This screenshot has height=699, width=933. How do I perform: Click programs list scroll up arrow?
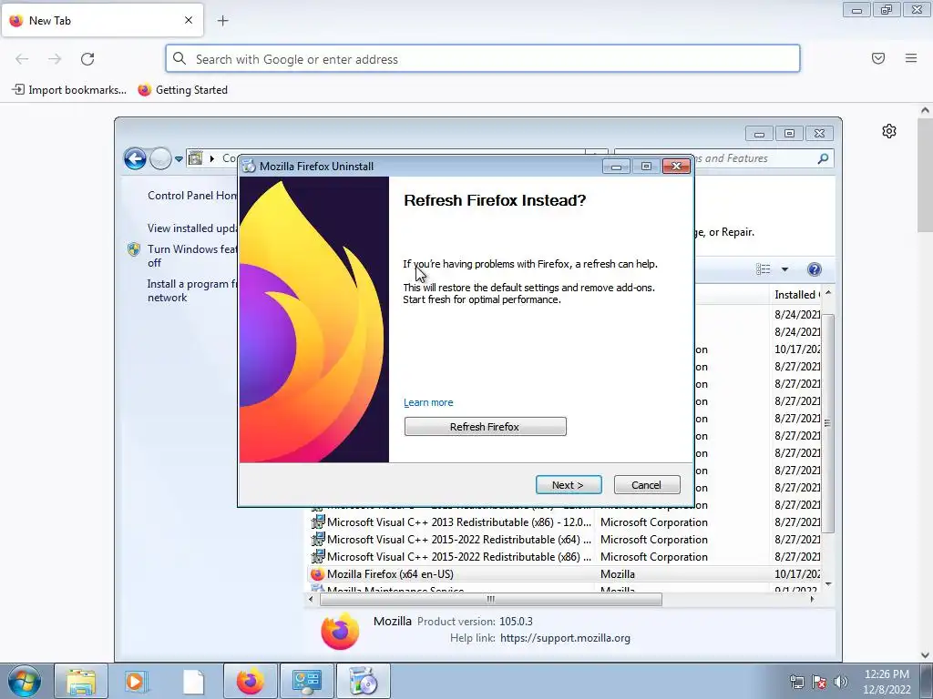[827, 293]
